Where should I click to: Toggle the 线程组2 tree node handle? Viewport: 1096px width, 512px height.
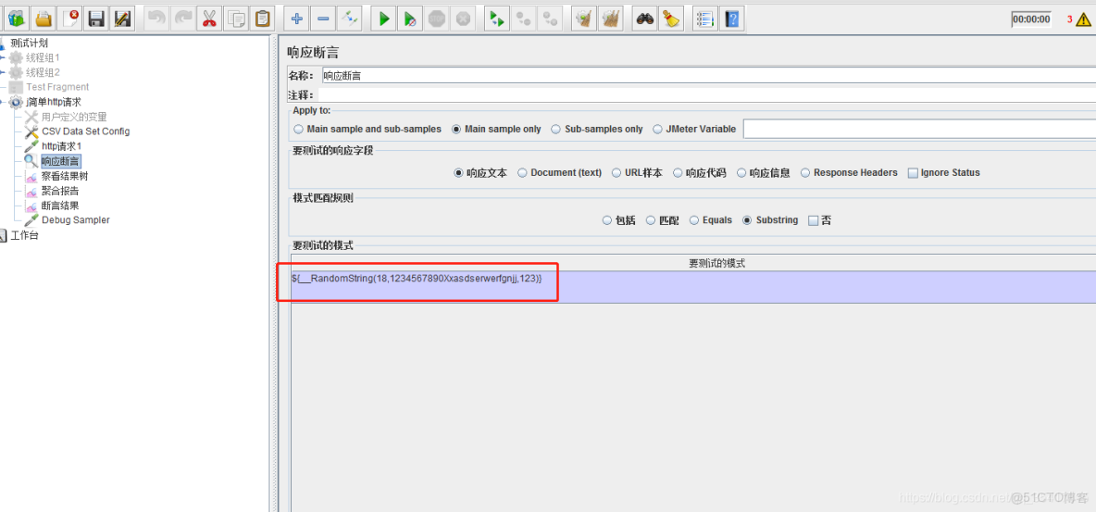click(x=2, y=72)
